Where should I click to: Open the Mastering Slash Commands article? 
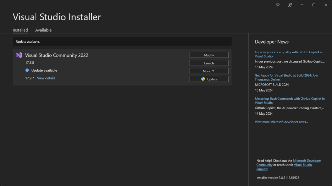tap(290, 101)
